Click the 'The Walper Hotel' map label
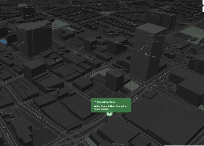The height and width of the screenshot is (146, 204). [51, 89]
